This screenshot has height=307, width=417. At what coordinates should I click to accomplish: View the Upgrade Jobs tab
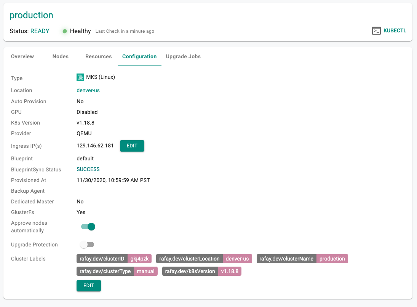[x=183, y=56]
